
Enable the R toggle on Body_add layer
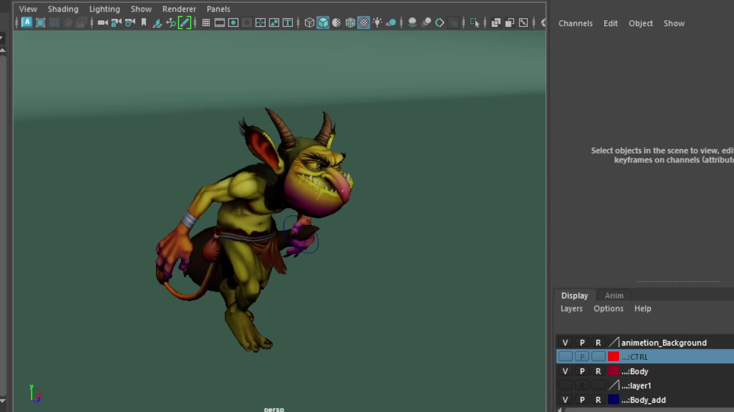[599, 400]
